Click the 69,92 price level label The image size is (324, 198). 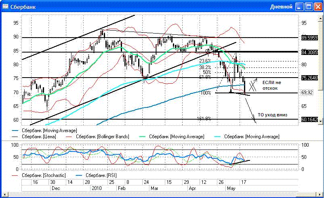pyautogui.click(x=307, y=93)
